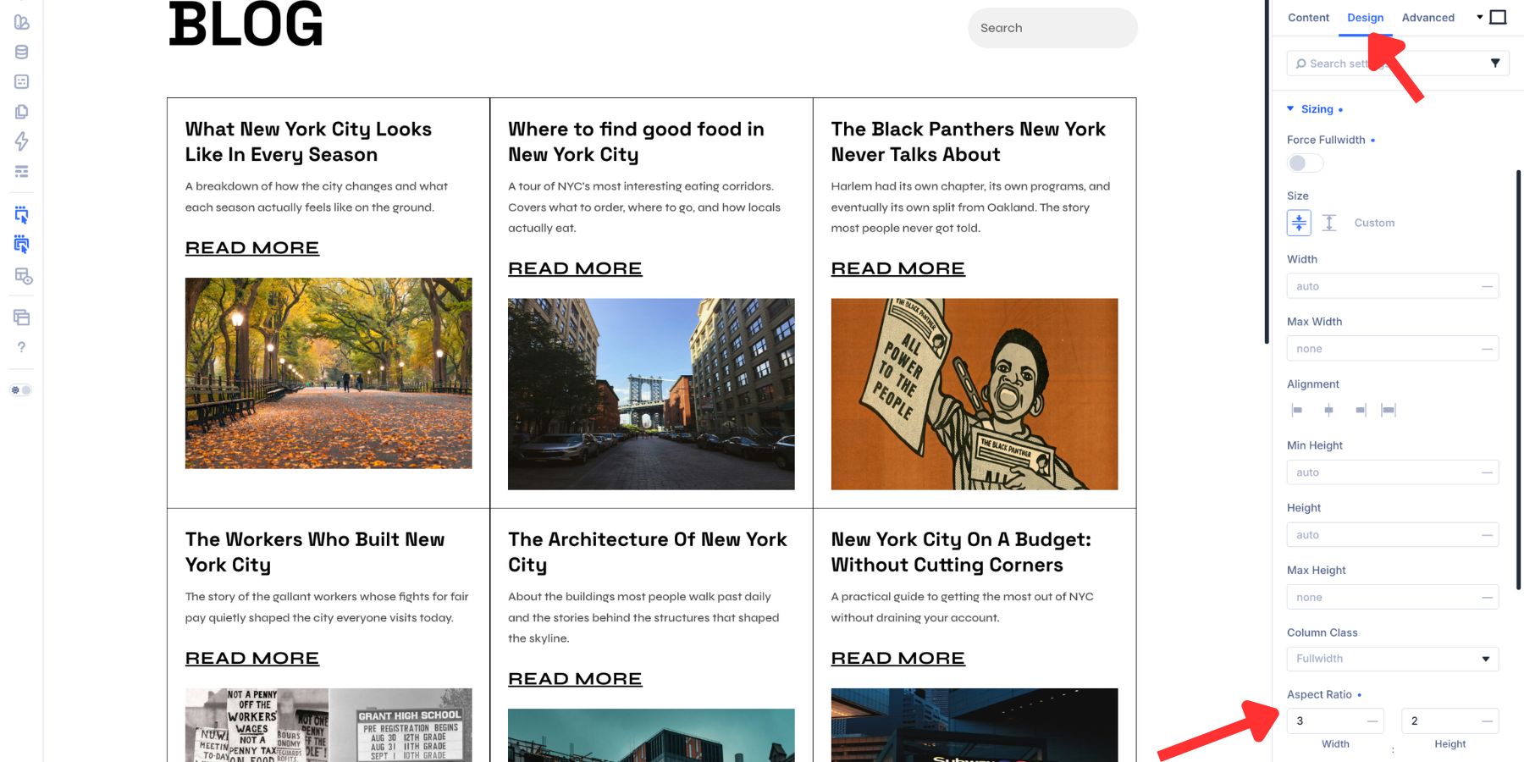1524x762 pixels.
Task: Open the database icon in left sidebar
Action: 21,52
